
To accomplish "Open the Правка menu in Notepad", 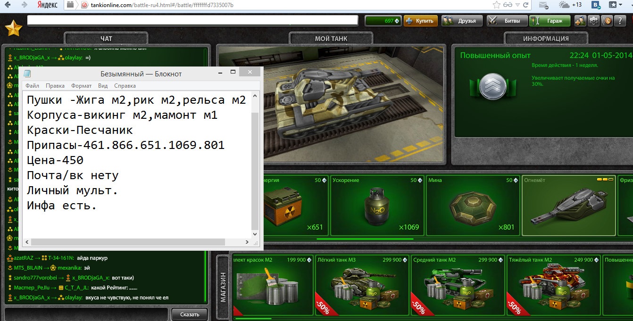I will click(55, 86).
